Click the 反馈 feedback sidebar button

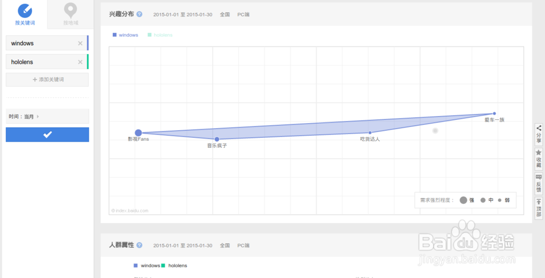tap(539, 184)
